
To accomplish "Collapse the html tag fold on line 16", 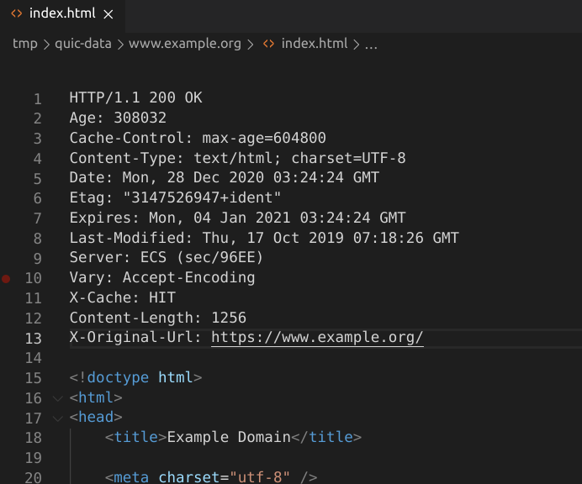I will click(58, 398).
